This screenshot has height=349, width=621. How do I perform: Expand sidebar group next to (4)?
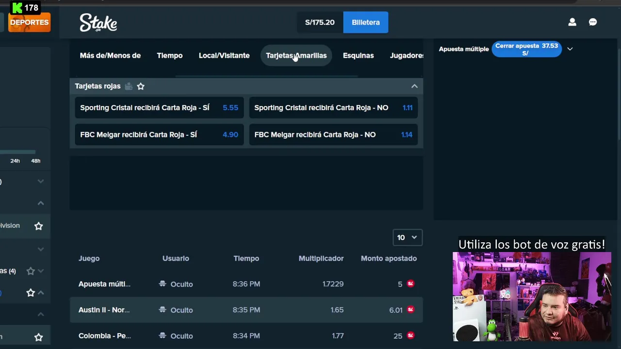coord(41,271)
